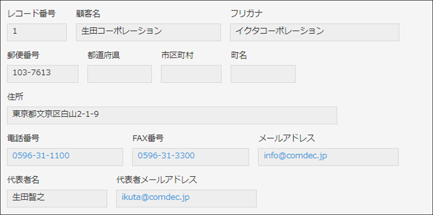
Task: Select the 顧客名 field with 生田コーポレーション
Action: click(148, 32)
